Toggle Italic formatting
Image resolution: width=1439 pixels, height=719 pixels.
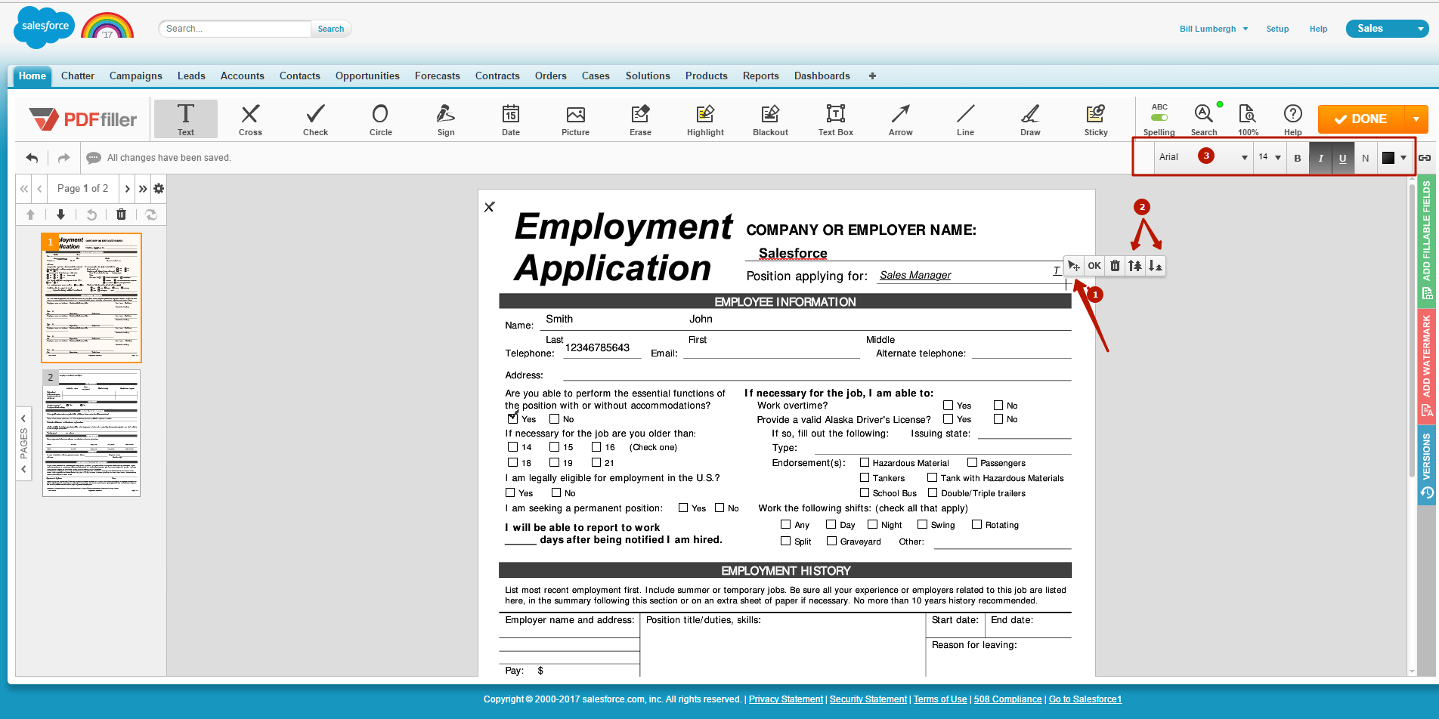[1320, 158]
